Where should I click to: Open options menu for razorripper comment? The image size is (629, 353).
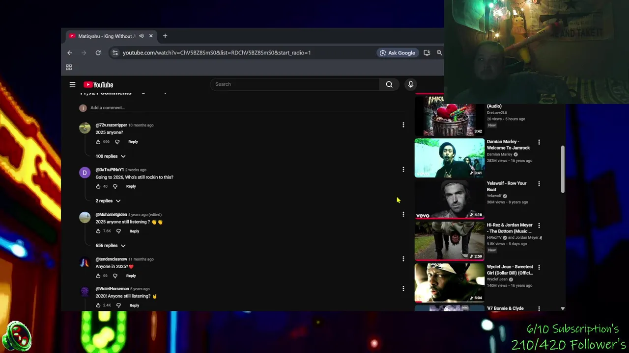403,125
